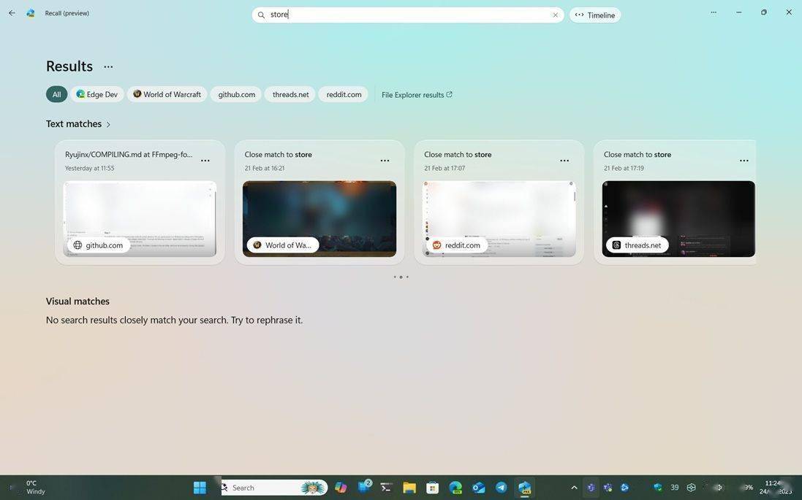Open Microsoft Store from the taskbar

433,488
